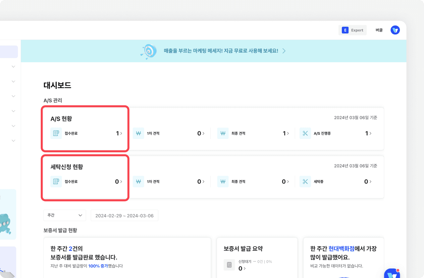Open the 세탁신청 현황 최종 견적 count 0
The height and width of the screenshot is (278, 424).
pyautogui.click(x=286, y=181)
